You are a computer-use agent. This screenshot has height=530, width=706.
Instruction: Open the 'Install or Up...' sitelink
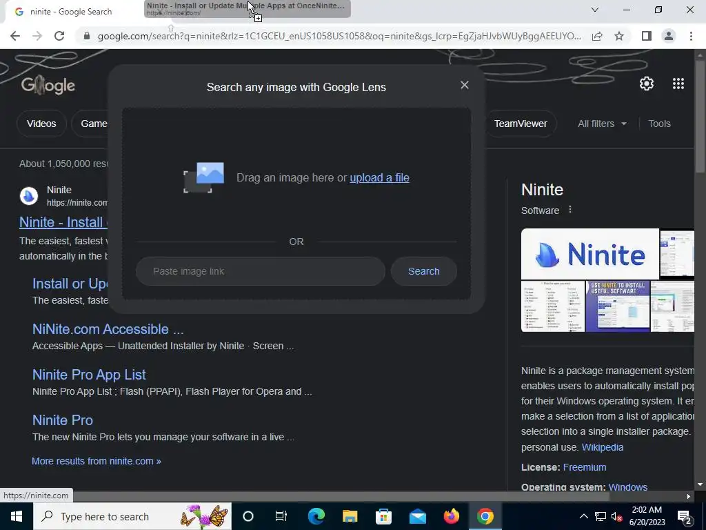pos(70,284)
